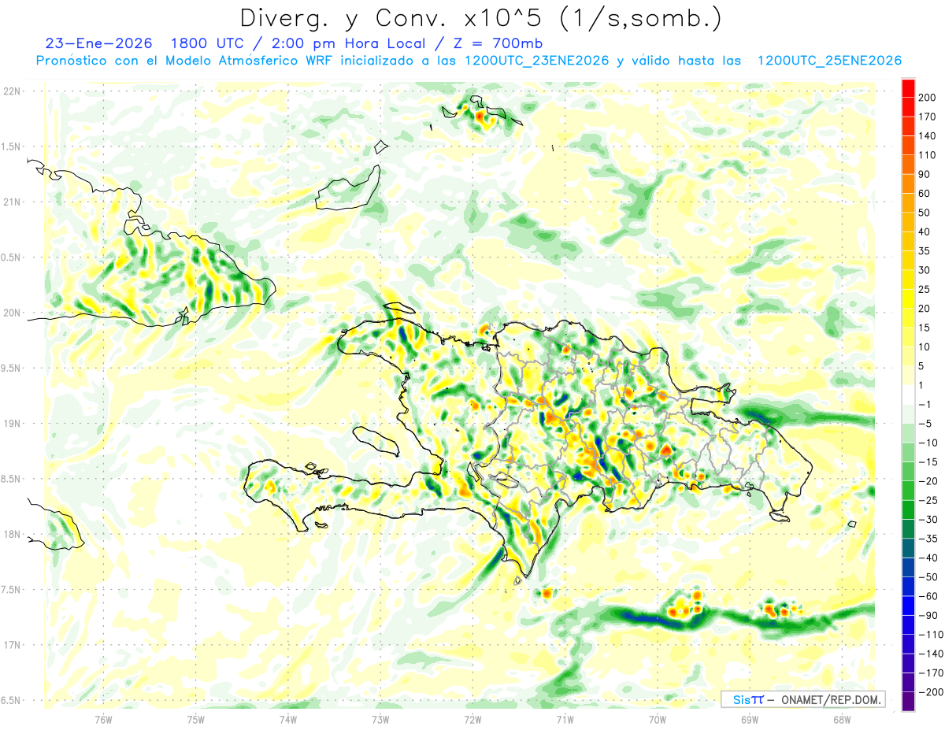Screen dimensions: 945x730
Task: Click the '69W' longitude axis label
Action: (x=749, y=720)
